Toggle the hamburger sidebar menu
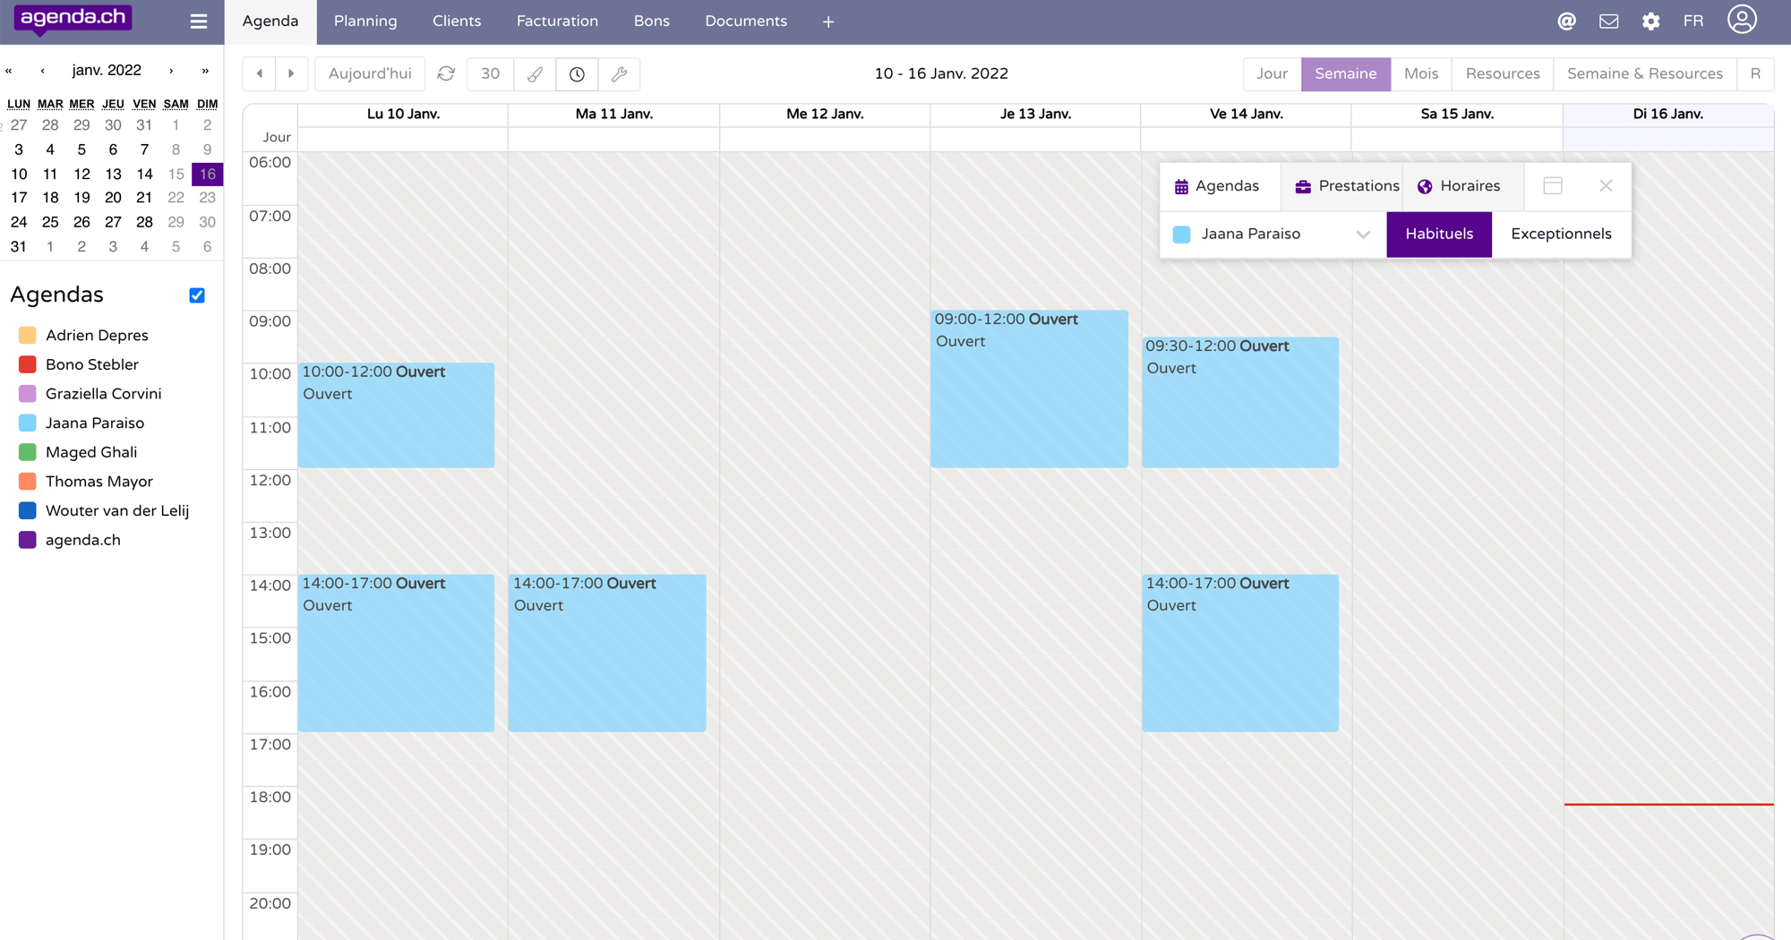The image size is (1791, 940). [199, 21]
